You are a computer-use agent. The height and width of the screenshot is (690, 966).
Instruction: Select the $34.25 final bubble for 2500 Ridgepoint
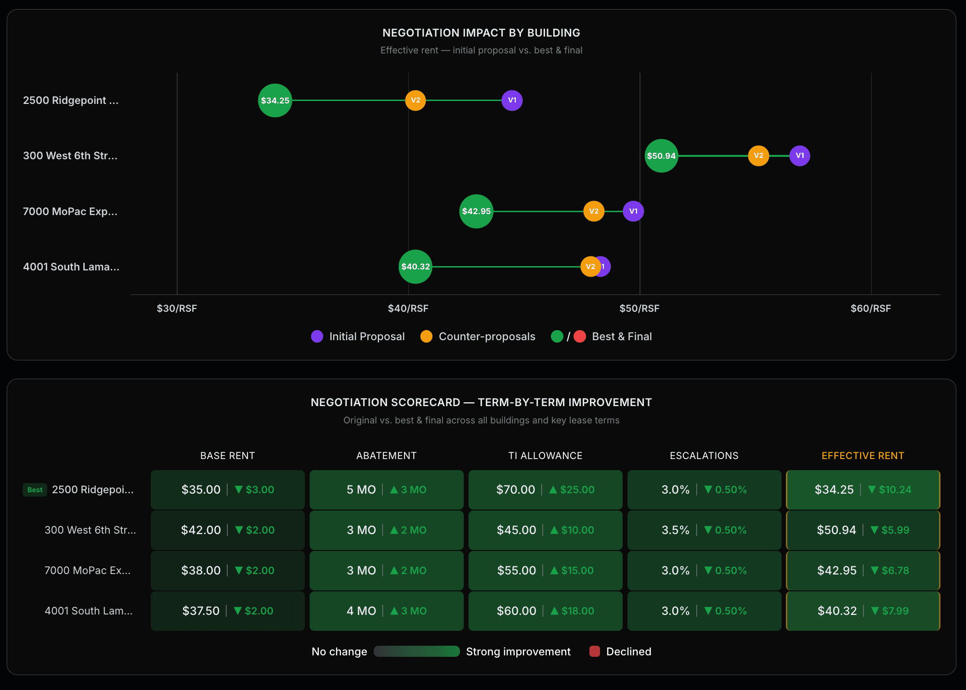point(275,101)
